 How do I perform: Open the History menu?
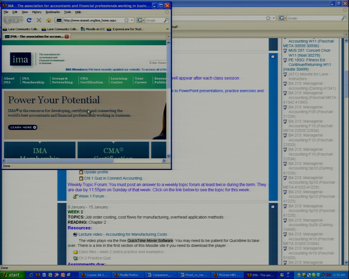[x=37, y=12]
